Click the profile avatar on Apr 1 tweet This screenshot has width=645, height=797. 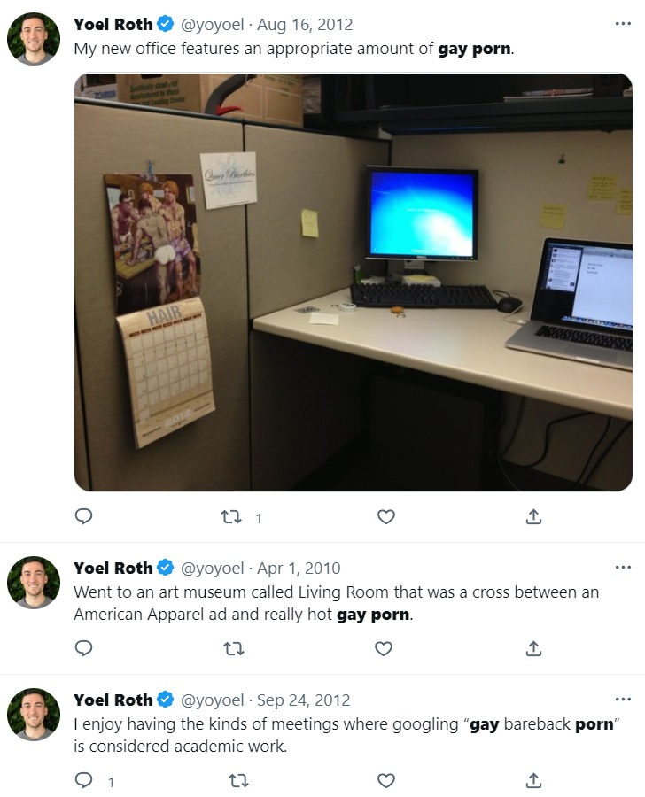click(34, 583)
